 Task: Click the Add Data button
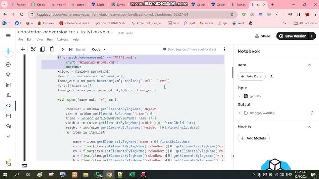tap(252, 77)
